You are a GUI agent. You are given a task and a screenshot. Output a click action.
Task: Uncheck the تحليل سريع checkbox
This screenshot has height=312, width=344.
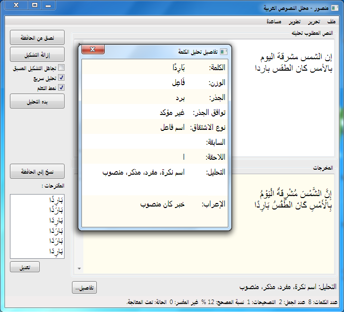pos(62,78)
